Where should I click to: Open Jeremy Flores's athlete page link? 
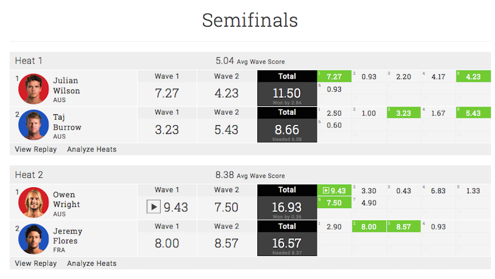tap(67, 236)
